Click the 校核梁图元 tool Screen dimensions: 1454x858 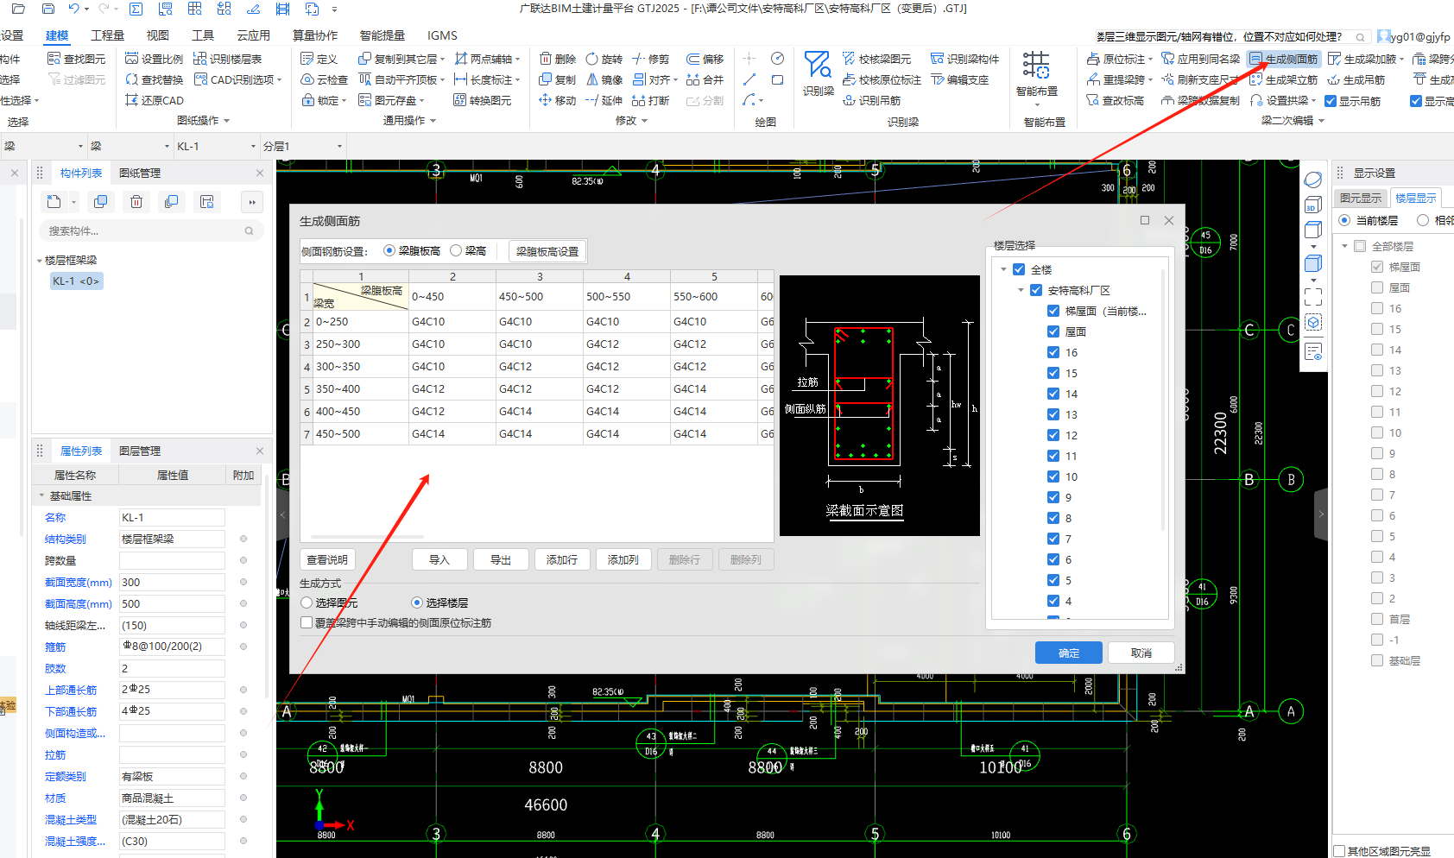pyautogui.click(x=876, y=59)
